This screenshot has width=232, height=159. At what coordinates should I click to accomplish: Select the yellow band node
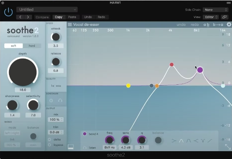point(128,86)
